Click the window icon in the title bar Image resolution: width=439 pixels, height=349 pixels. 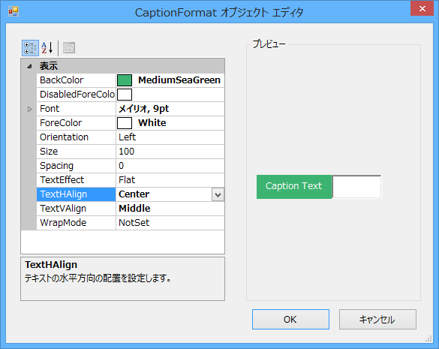point(14,11)
